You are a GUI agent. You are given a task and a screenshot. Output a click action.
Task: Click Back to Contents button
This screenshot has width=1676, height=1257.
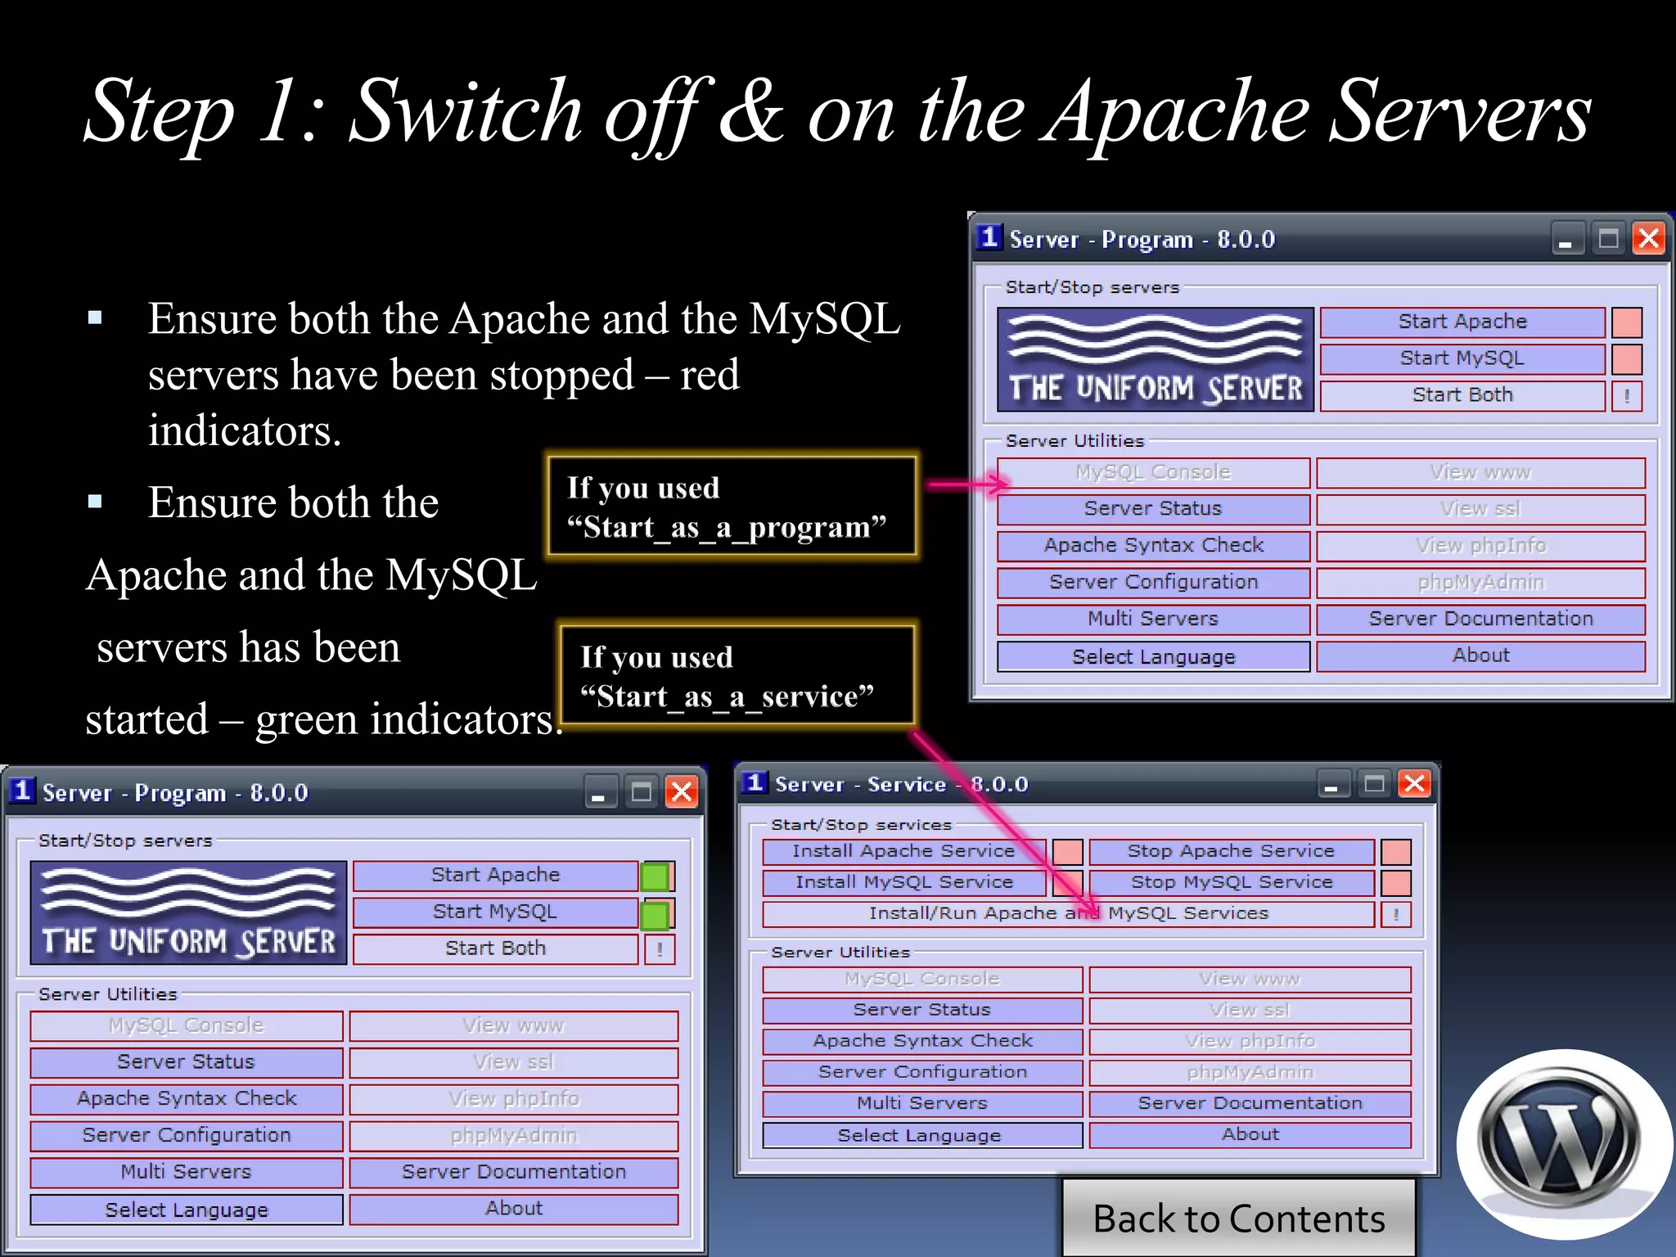click(x=1239, y=1219)
